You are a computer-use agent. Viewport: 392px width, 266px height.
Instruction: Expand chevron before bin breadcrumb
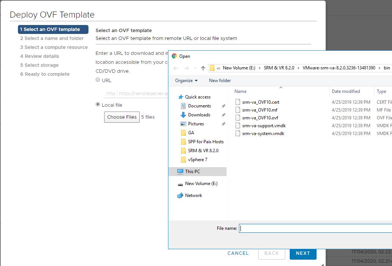[x=380, y=68]
